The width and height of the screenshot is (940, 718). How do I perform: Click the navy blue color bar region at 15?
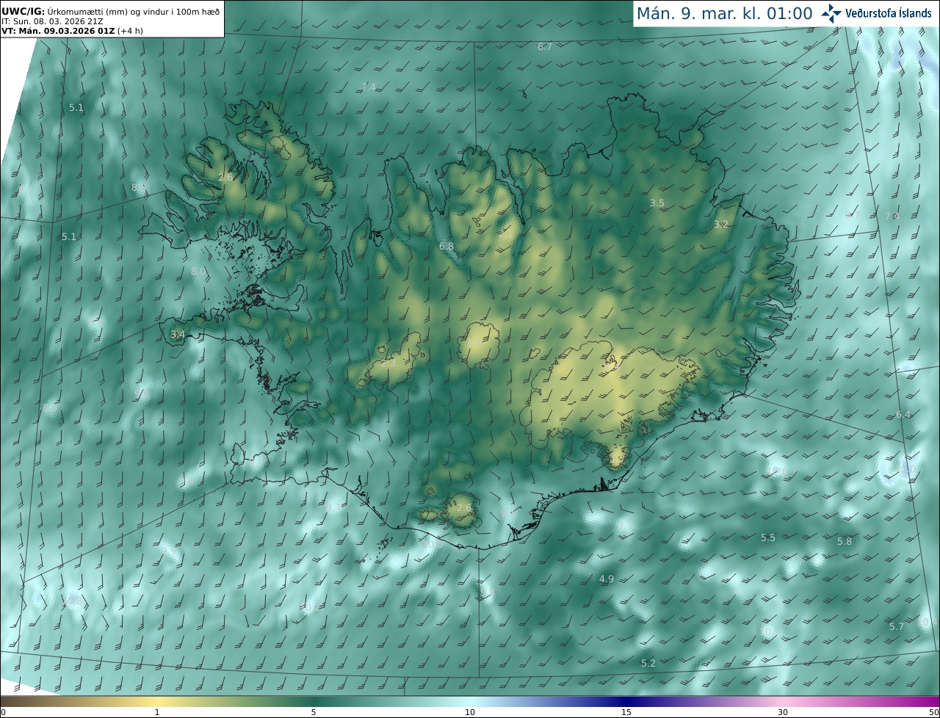coord(626,701)
